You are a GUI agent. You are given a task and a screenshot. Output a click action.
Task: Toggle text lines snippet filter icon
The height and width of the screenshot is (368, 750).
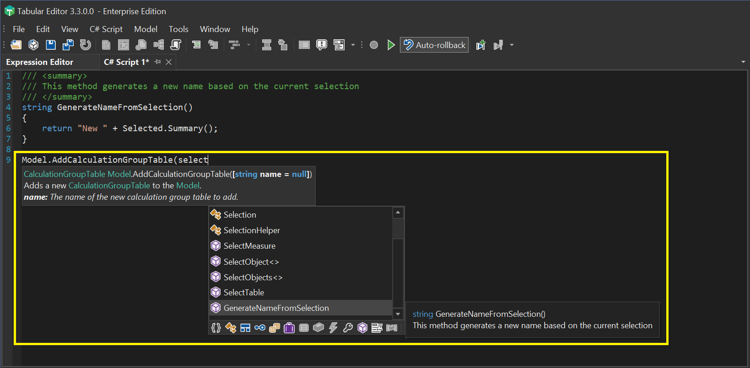click(377, 328)
